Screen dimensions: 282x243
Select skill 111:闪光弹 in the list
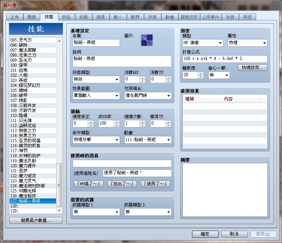(33, 121)
